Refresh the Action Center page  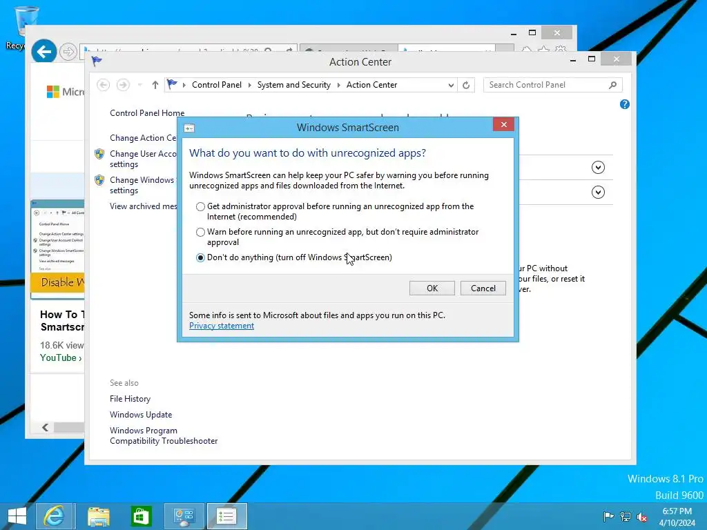466,85
